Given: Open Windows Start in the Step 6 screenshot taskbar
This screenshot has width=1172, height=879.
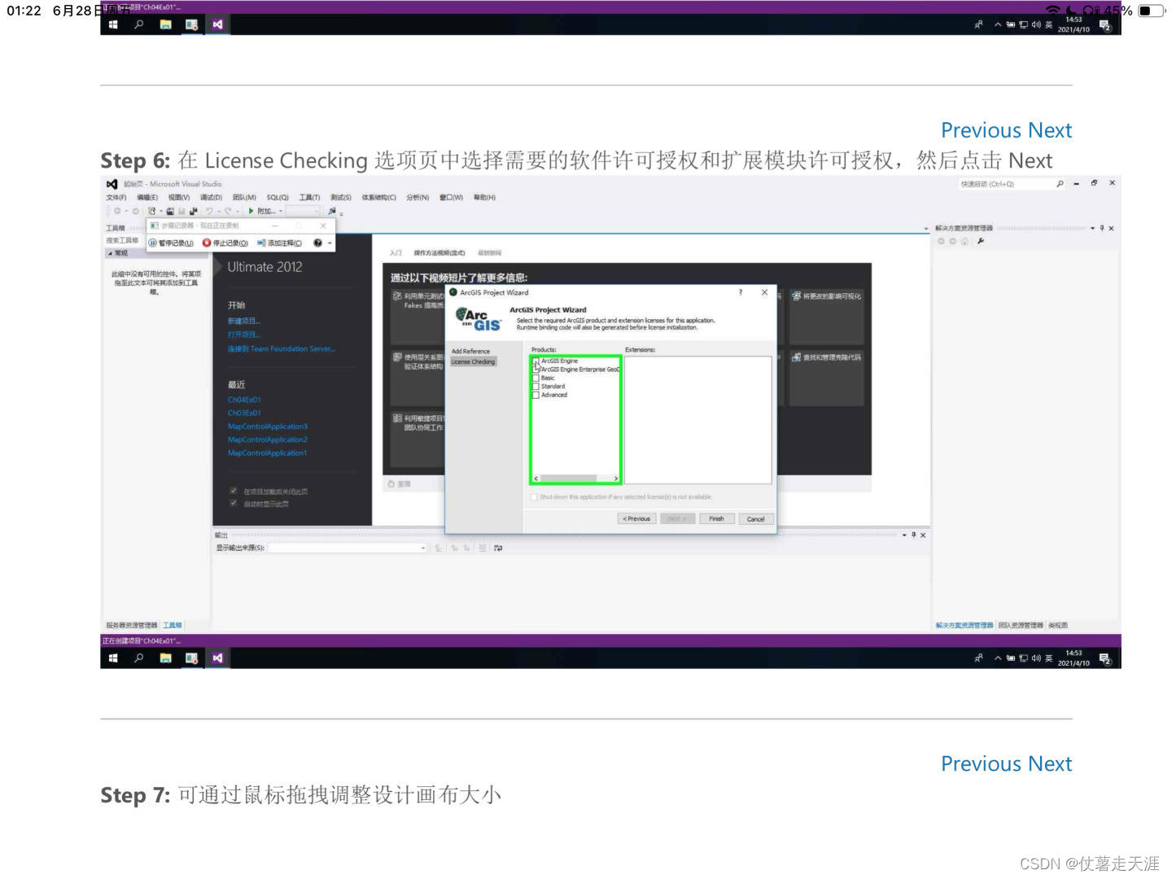Looking at the screenshot, I should tap(113, 658).
